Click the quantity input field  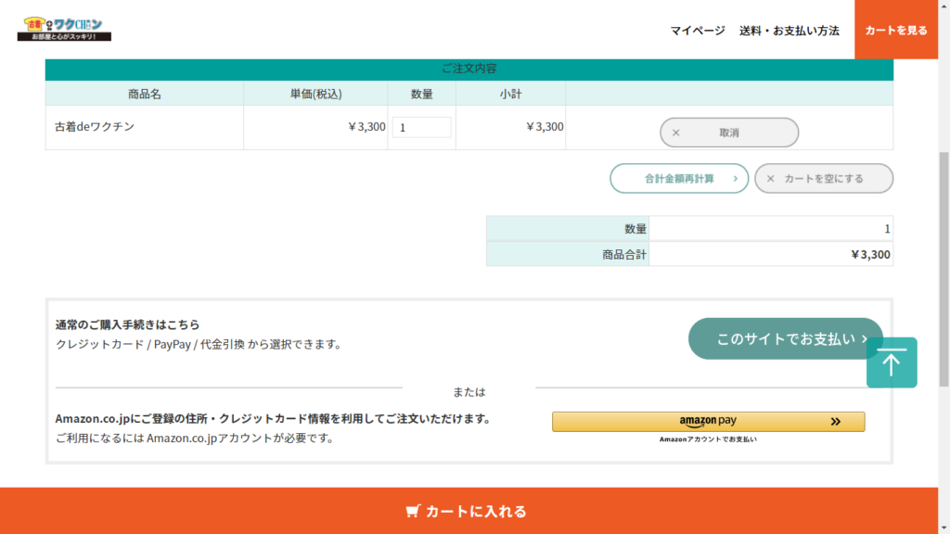click(x=421, y=128)
